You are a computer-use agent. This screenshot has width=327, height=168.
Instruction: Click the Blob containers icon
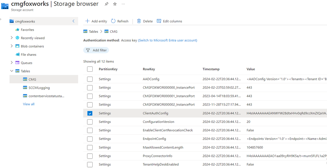(x=17, y=46)
